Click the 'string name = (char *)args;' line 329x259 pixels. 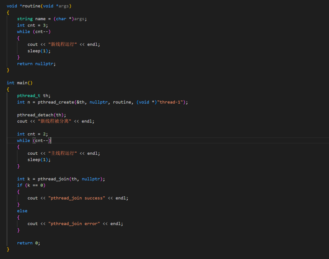52,19
